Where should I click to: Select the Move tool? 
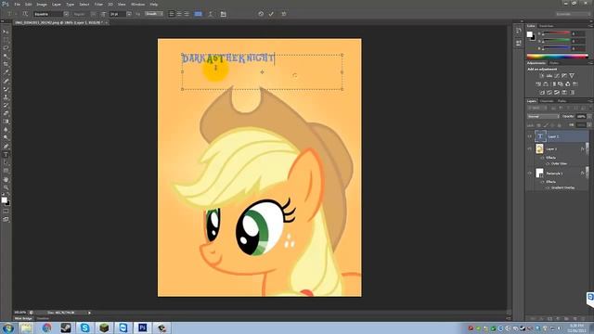coord(6,32)
